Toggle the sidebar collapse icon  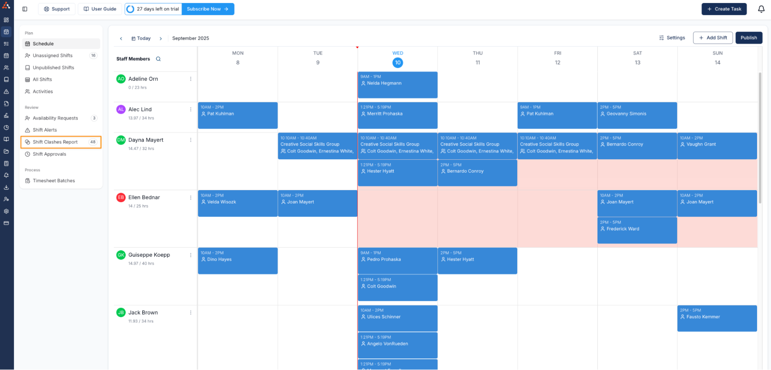pos(25,9)
